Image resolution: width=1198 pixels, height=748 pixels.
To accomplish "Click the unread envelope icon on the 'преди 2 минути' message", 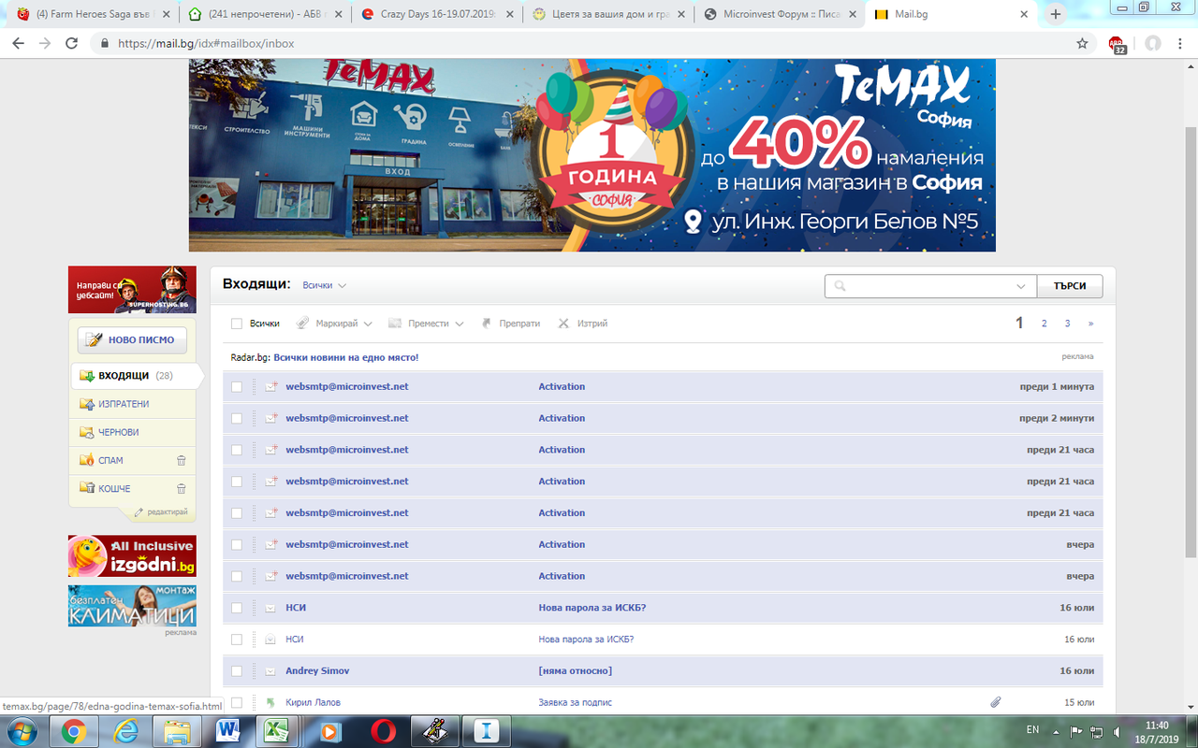I will point(271,418).
